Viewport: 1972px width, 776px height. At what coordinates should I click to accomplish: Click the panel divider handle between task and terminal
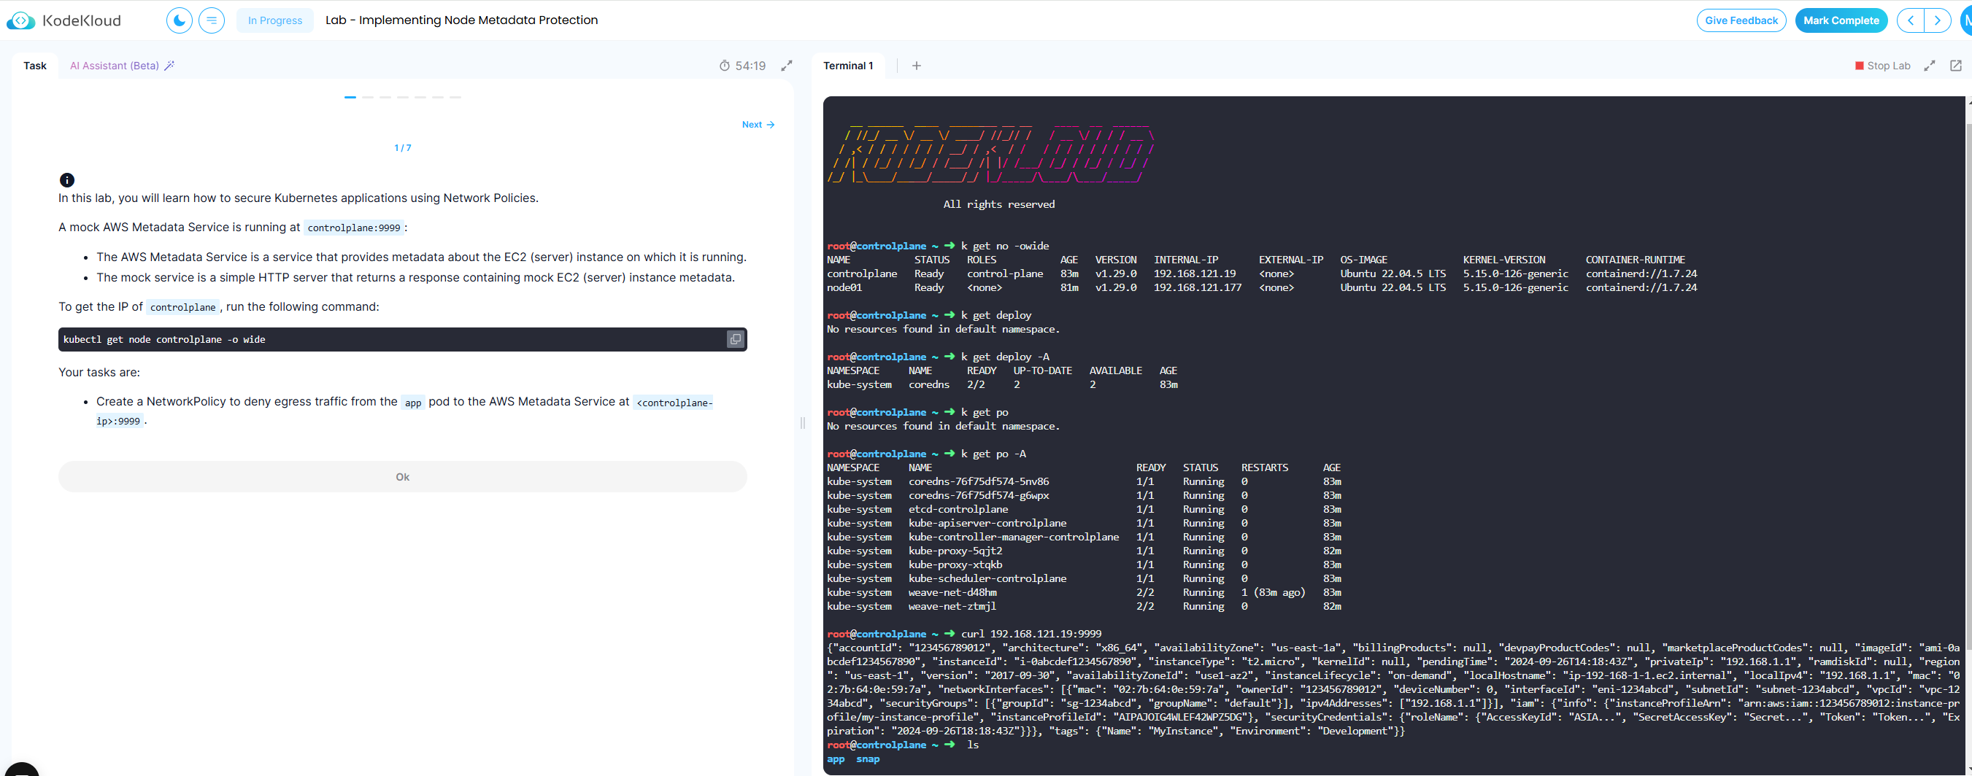click(x=802, y=422)
